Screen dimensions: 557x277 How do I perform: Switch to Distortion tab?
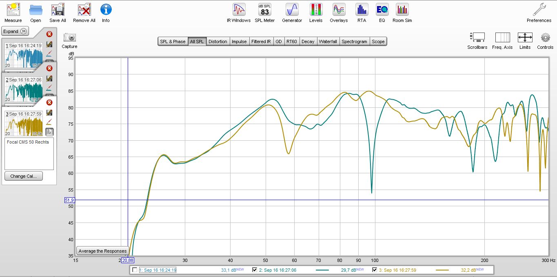tap(218, 41)
